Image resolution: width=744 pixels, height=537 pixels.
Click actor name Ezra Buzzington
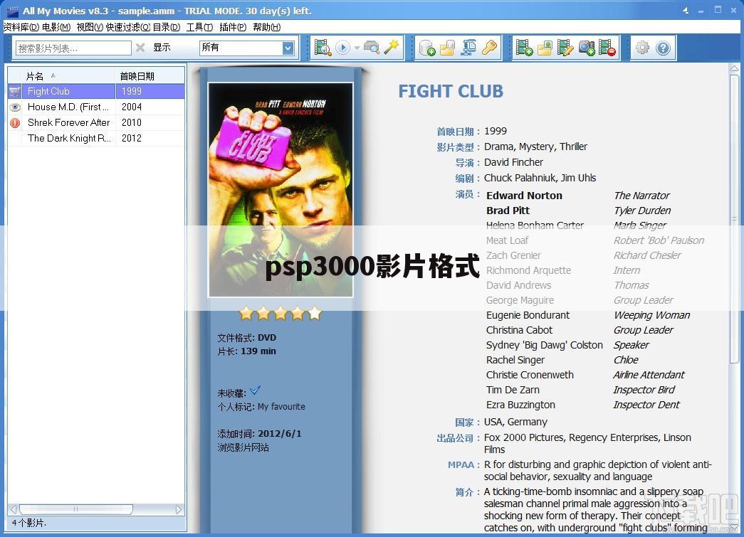[520, 405]
